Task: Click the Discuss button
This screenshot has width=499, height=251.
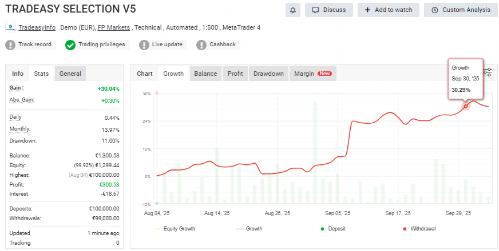Action: (328, 10)
